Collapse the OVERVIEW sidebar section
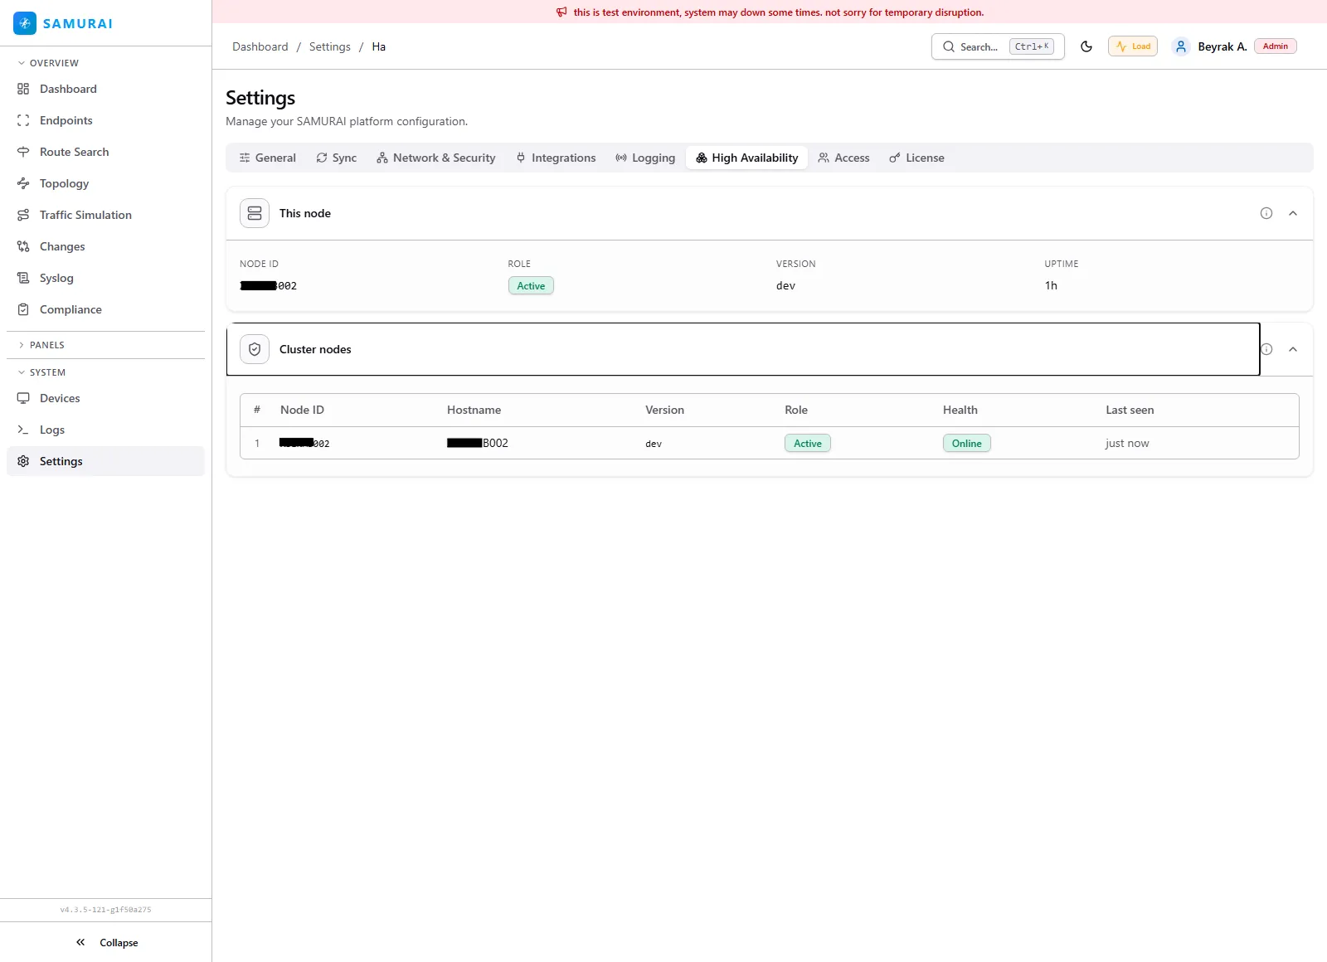 point(48,63)
